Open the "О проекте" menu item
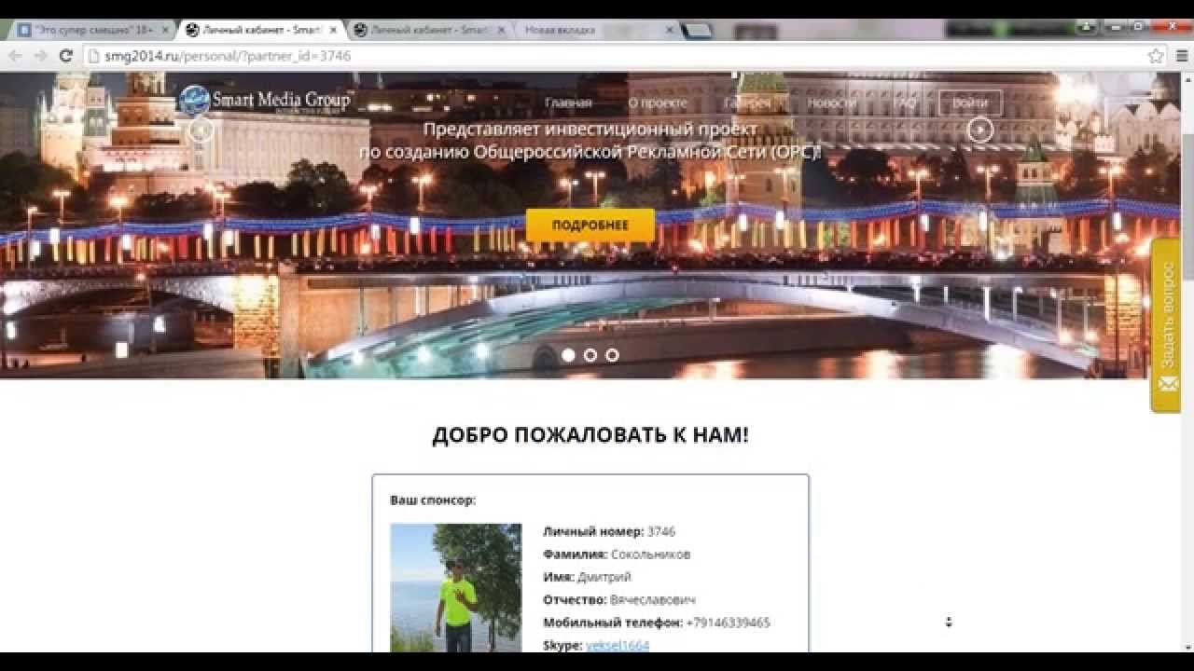The image size is (1194, 671). (x=658, y=103)
